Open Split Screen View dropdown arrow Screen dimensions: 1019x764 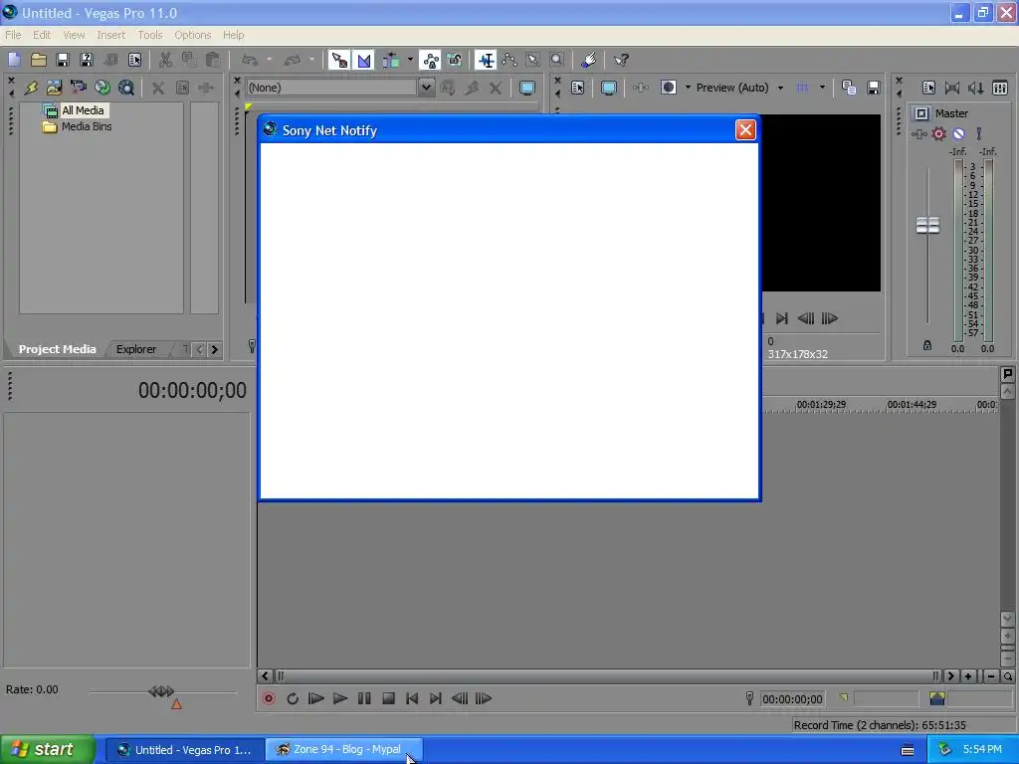[688, 88]
